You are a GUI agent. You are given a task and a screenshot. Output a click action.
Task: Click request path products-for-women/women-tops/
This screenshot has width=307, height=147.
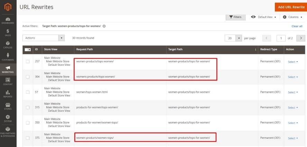pos(97,122)
